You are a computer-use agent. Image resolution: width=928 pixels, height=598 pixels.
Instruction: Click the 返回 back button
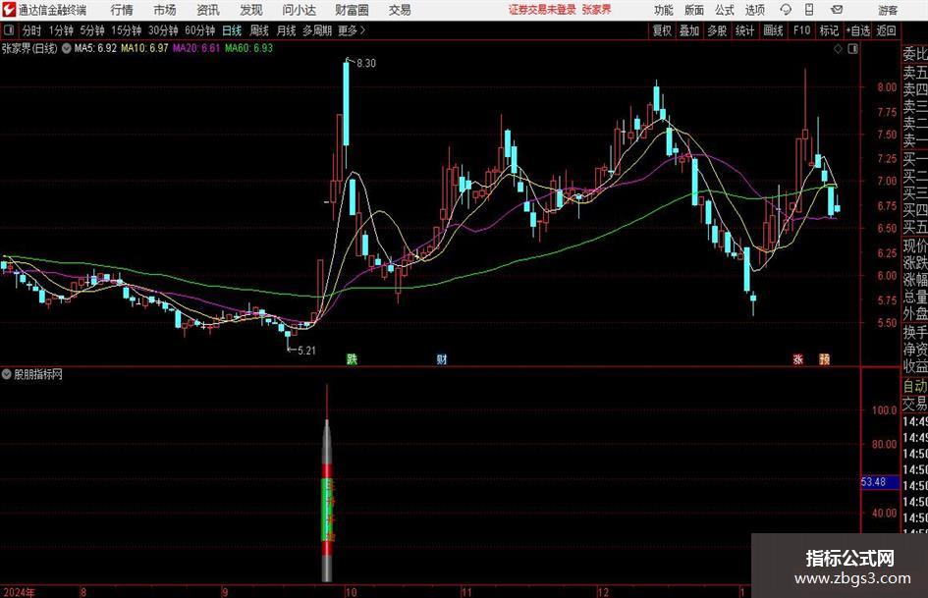tap(886, 30)
